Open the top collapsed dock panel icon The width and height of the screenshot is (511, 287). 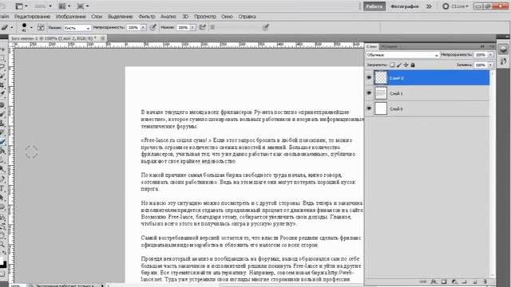(503, 49)
